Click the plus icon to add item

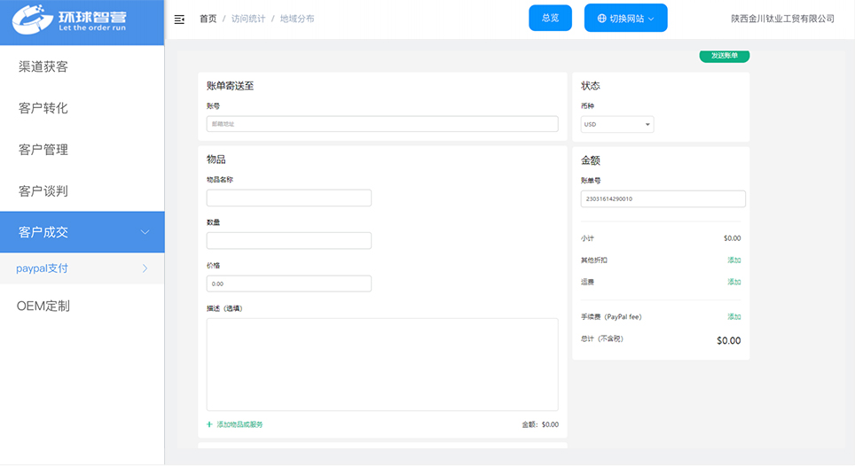pyautogui.click(x=210, y=424)
